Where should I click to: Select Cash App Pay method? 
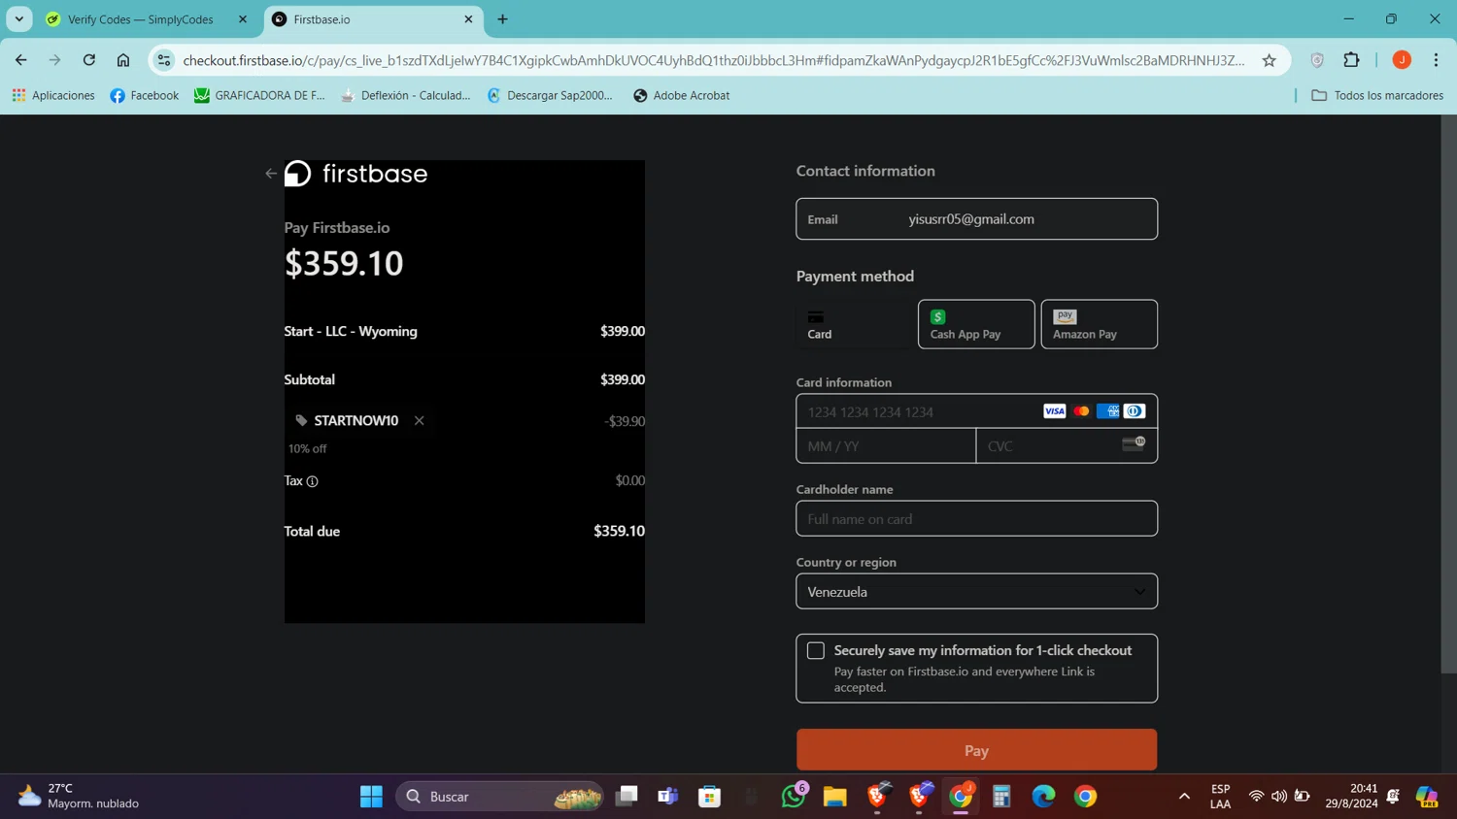(x=976, y=324)
